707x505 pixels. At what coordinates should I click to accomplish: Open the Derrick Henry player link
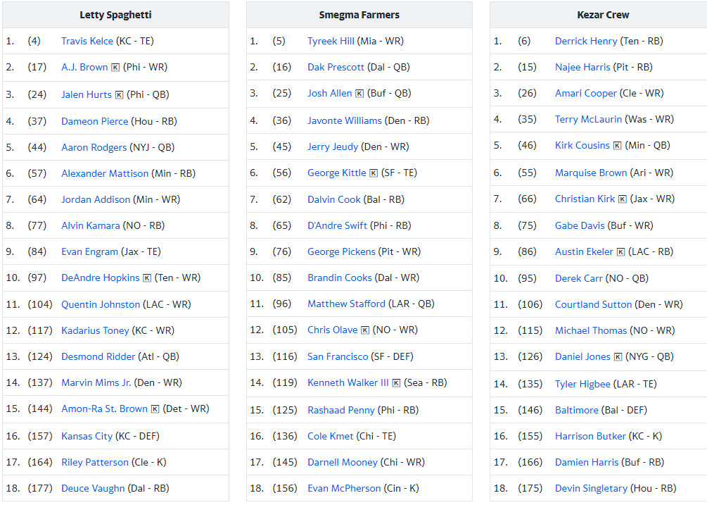pyautogui.click(x=586, y=41)
